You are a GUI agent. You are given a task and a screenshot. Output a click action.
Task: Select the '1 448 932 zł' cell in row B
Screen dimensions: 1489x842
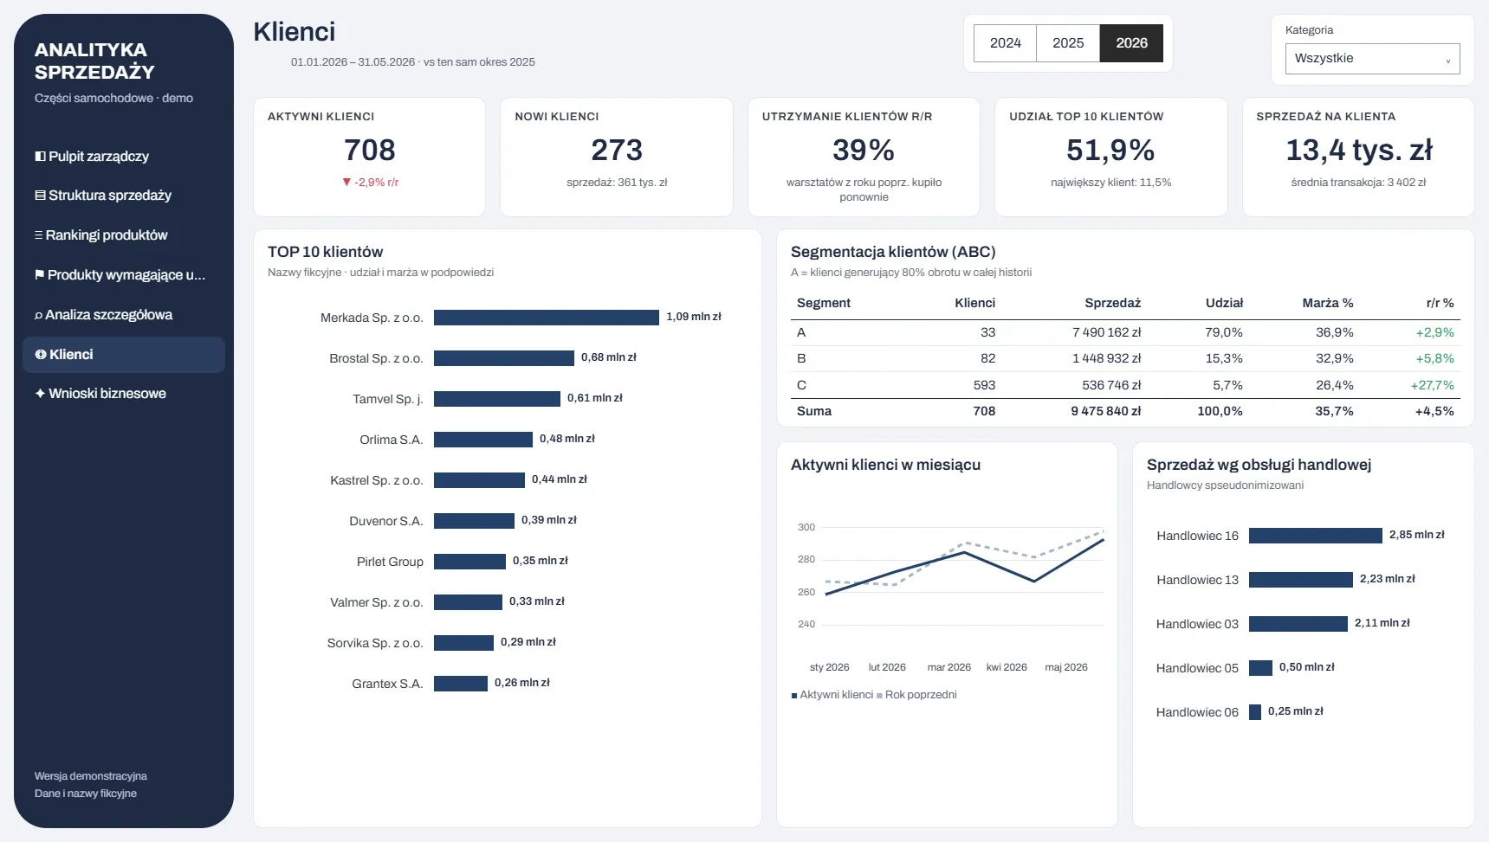(1106, 358)
